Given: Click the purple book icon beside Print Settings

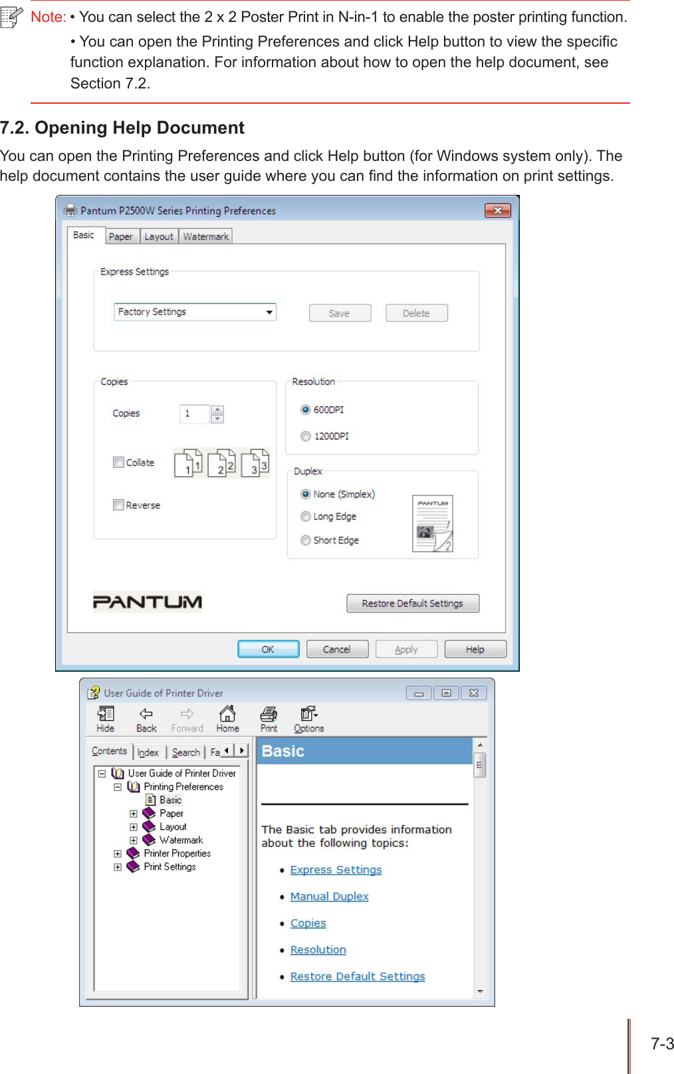Looking at the screenshot, I should (x=133, y=867).
